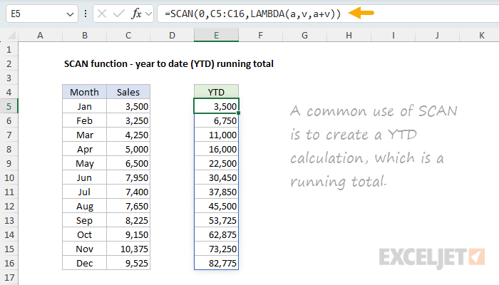Select row 5 header
The width and height of the screenshot is (499, 285).
9,106
